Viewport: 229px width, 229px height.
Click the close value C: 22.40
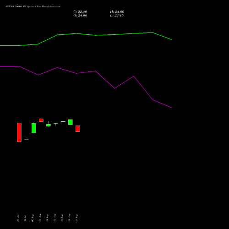[80, 12]
